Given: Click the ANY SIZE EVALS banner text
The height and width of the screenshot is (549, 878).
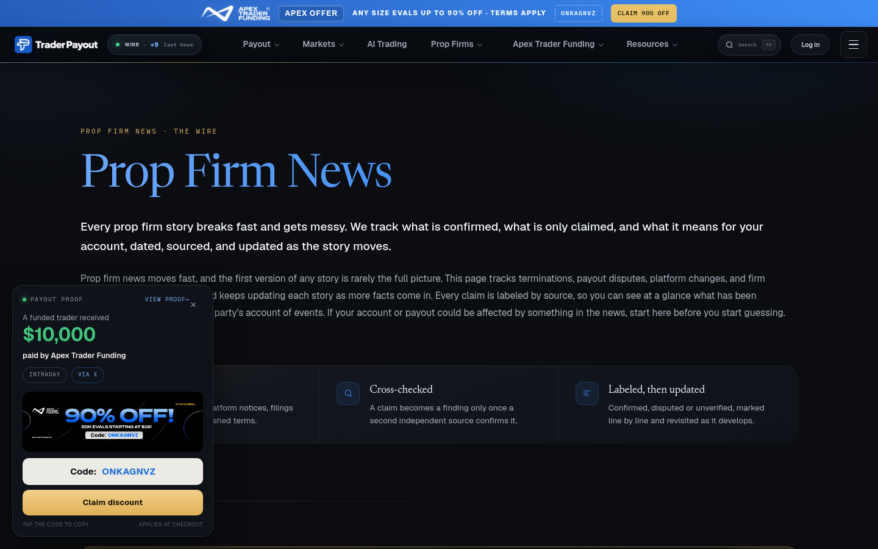Looking at the screenshot, I should [449, 13].
